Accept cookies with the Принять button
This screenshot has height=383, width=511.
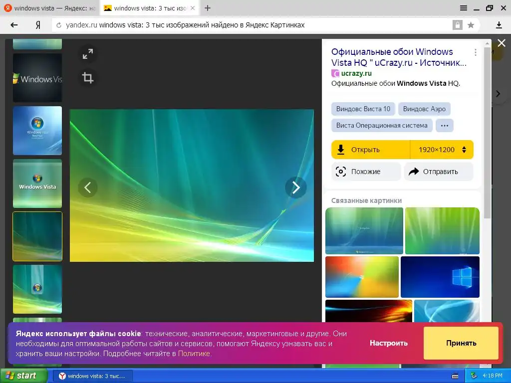coord(461,343)
